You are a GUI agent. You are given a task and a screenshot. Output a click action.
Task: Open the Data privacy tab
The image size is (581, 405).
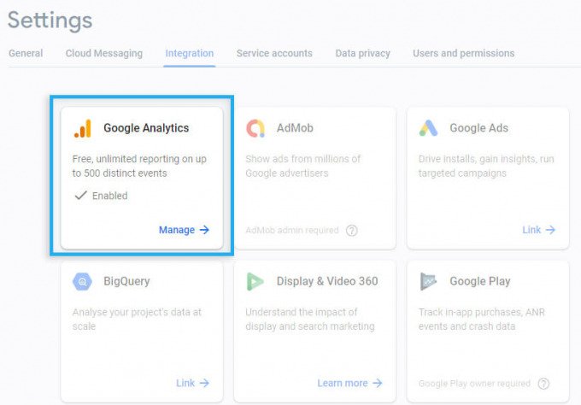pyautogui.click(x=362, y=53)
